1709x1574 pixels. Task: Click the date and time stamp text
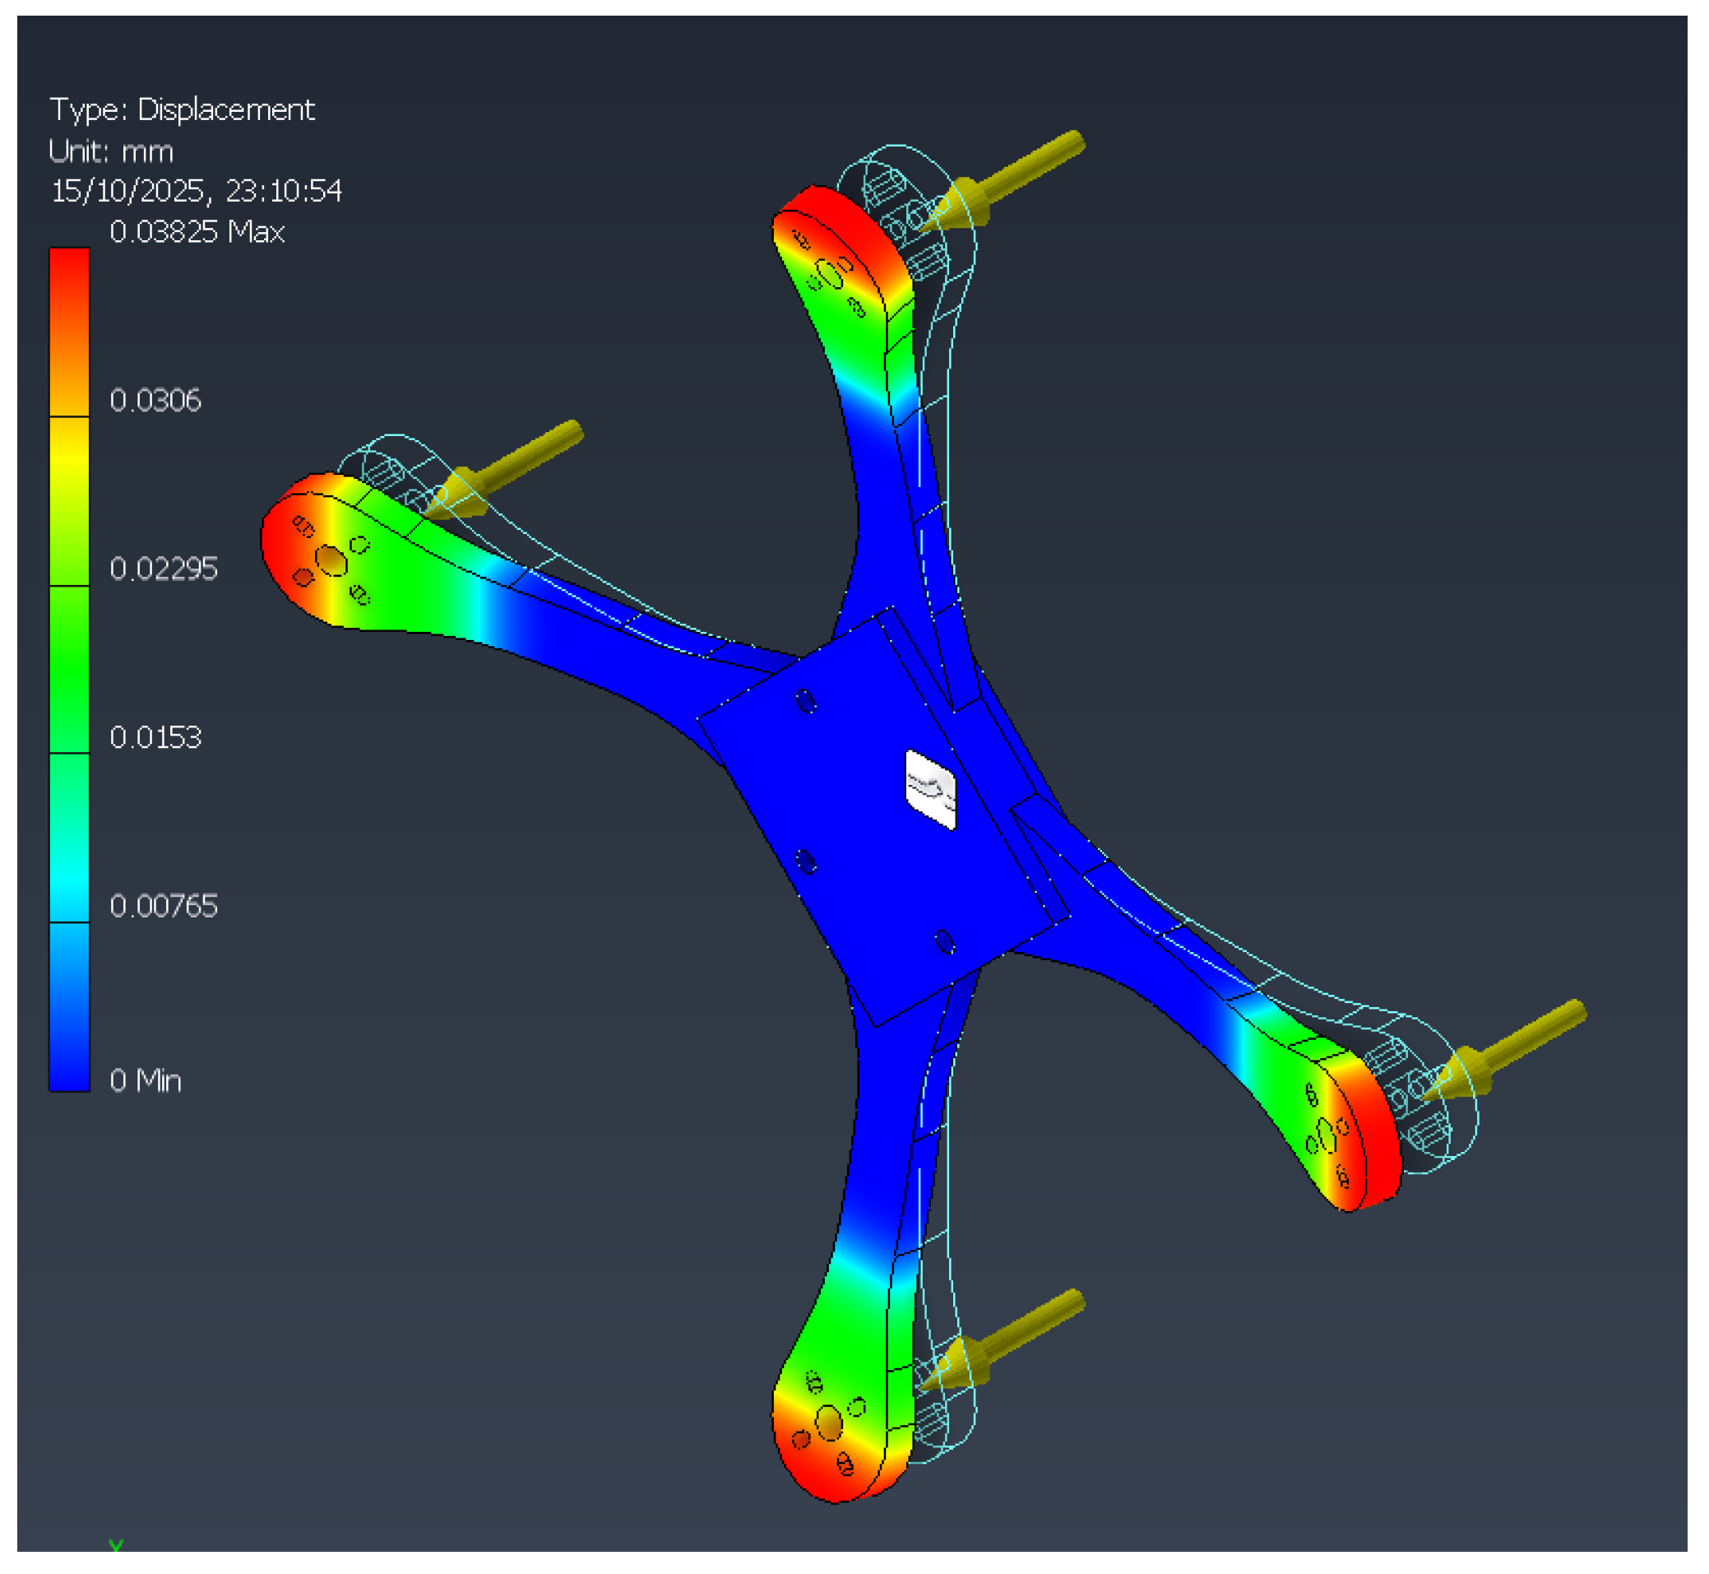[x=197, y=192]
